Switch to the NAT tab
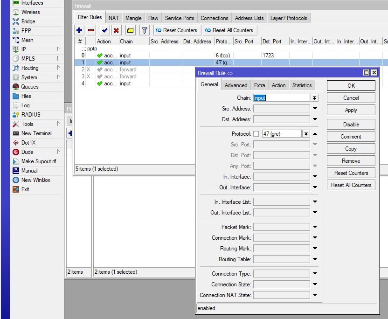The height and width of the screenshot is (319, 388). coord(114,18)
